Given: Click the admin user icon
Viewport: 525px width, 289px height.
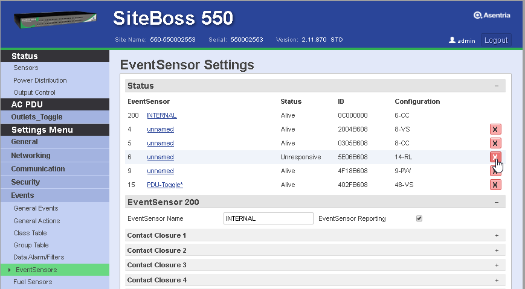Looking at the screenshot, I should pos(452,40).
